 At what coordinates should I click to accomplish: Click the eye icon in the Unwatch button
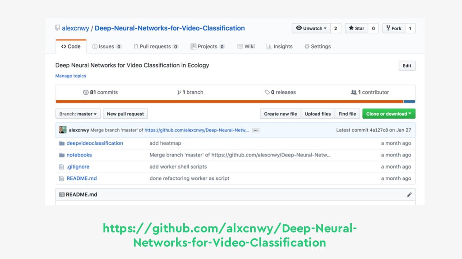[x=299, y=28]
